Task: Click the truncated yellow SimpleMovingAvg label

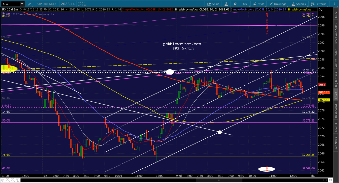Action: 301,10
